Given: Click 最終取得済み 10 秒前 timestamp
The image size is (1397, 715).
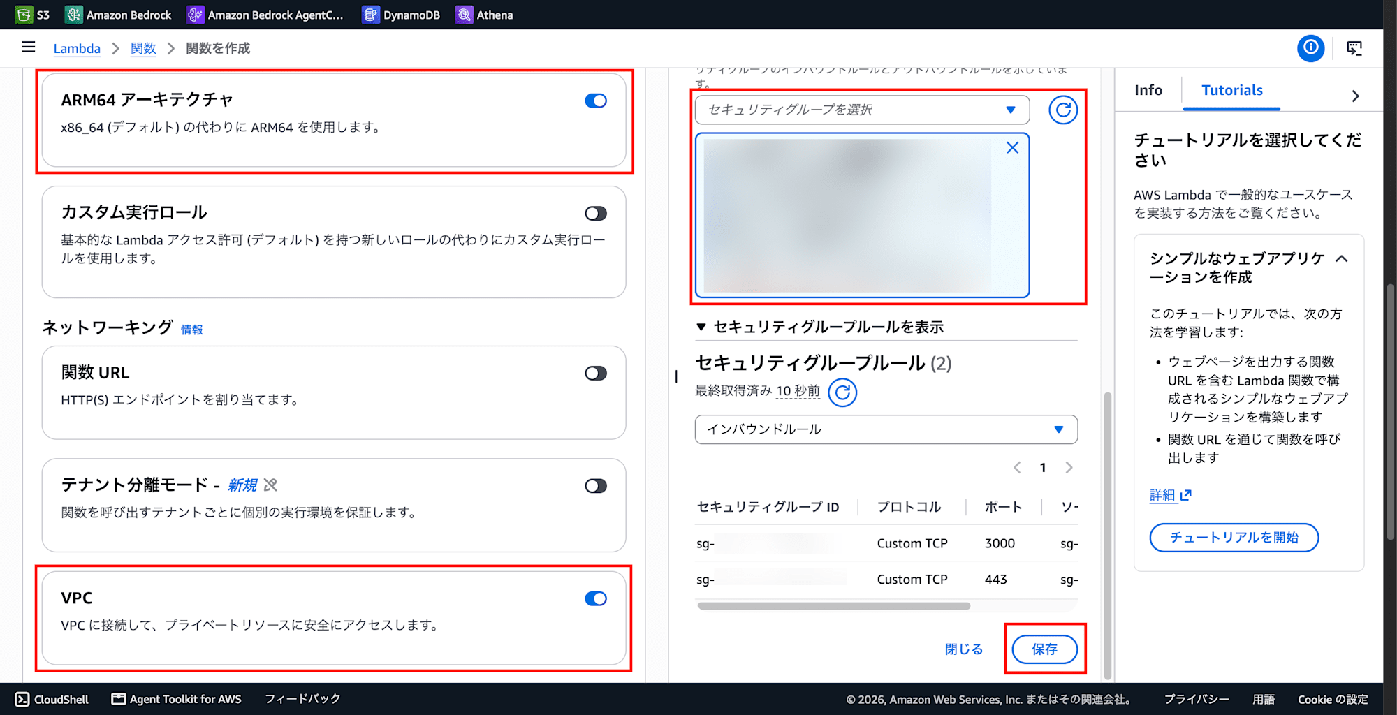Looking at the screenshot, I should pos(757,391).
